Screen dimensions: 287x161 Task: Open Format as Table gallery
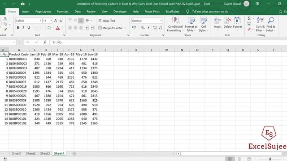[191, 25]
